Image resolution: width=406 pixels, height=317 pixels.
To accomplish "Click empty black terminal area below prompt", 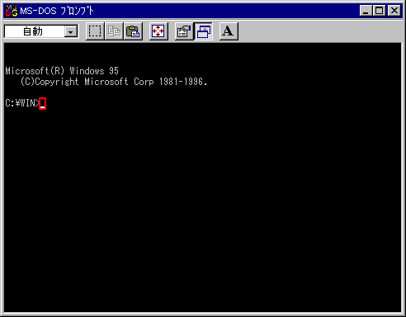I will 202,209.
